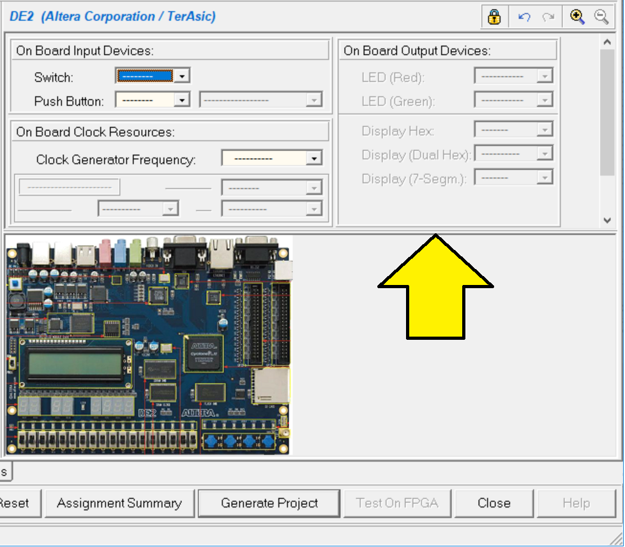This screenshot has width=625, height=547.
Task: Zoom out with the magnifier minus icon
Action: click(x=601, y=17)
